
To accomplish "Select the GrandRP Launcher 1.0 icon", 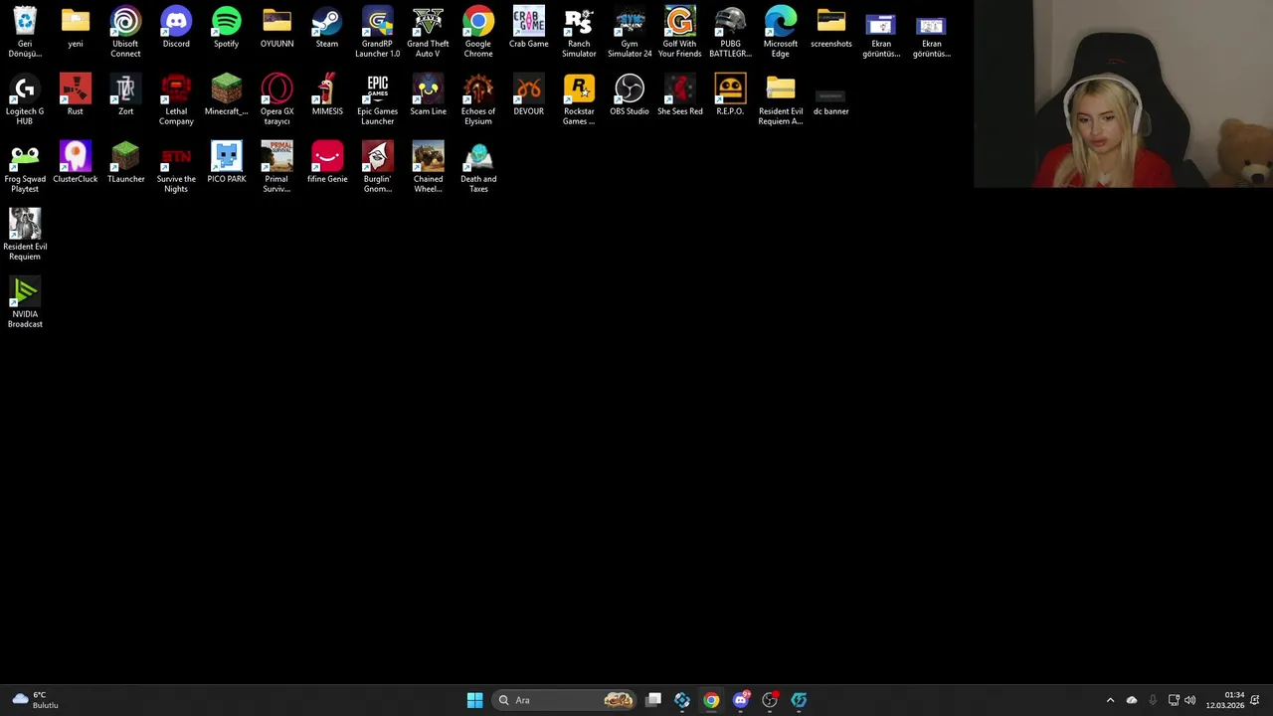I will pos(377,32).
